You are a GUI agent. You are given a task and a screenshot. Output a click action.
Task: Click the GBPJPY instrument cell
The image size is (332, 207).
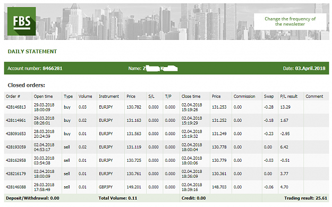106,187
